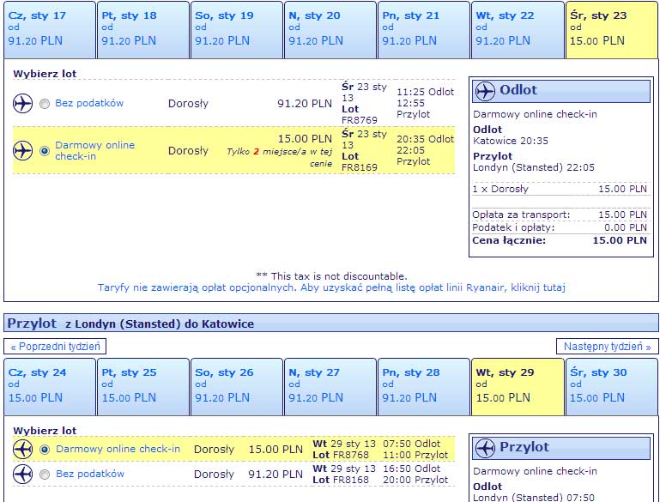
Task: Switch to the So, sty 19 date tab
Action: tap(237, 30)
